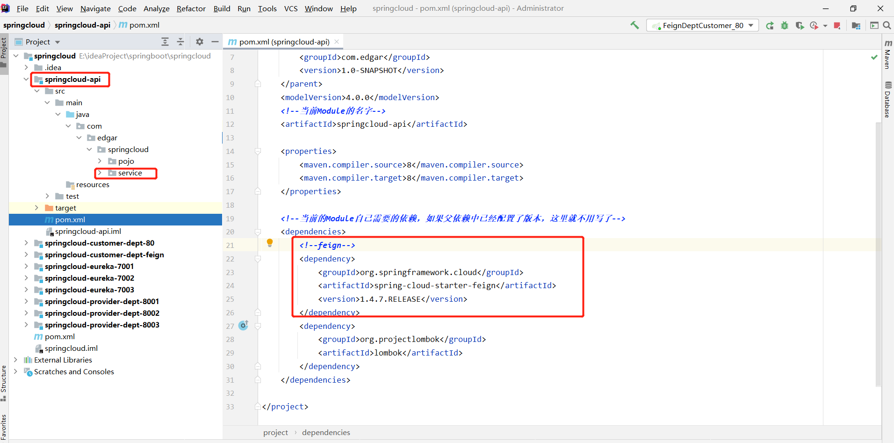Select springcloud-customer-dept-feign module

(104, 255)
